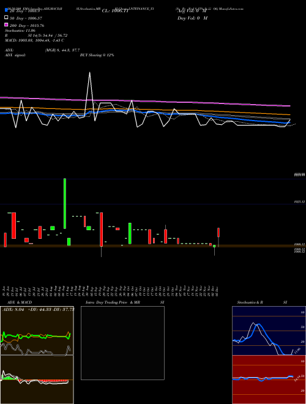Click the blue 20 Day legend swatch
This screenshot has width=306, height=404.
6,10
